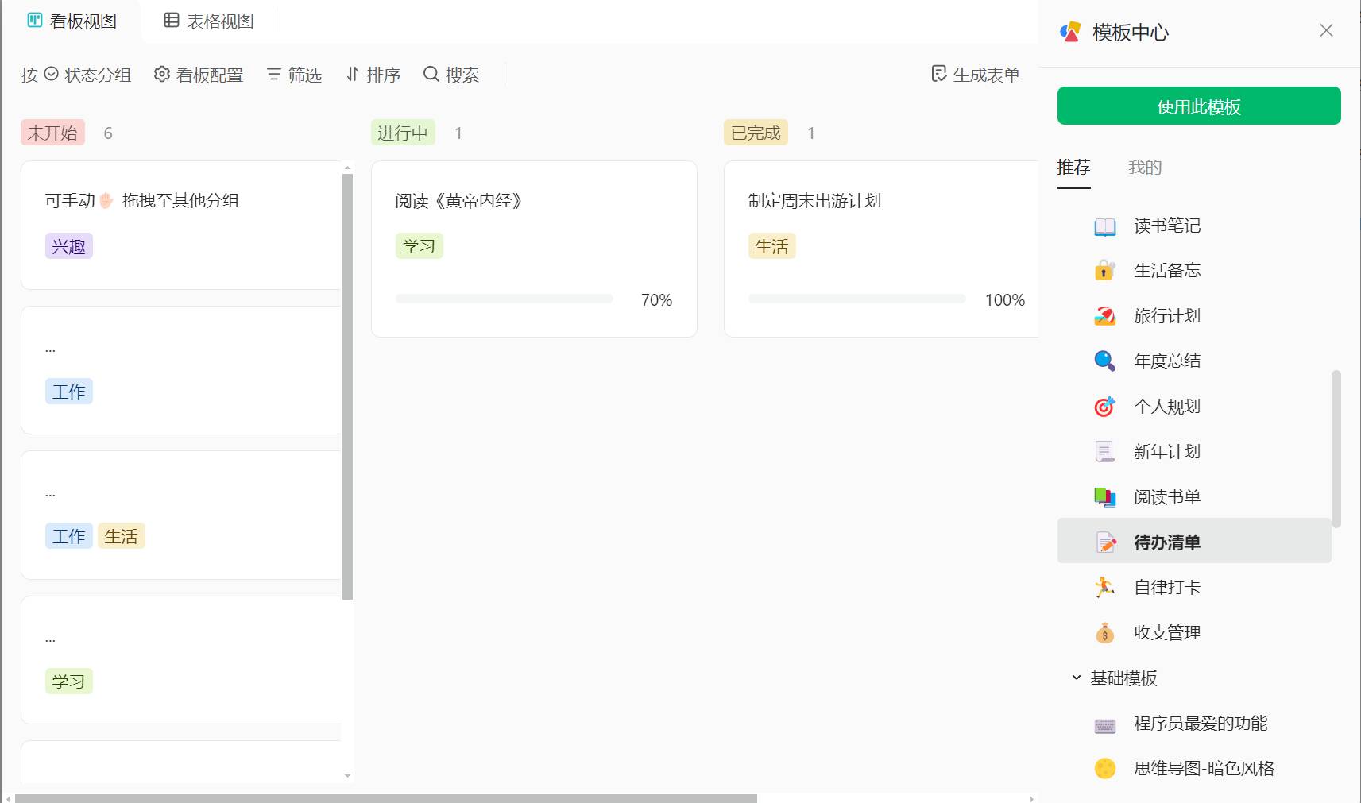Click the 兴趣 purple tag
This screenshot has width=1361, height=803.
pyautogui.click(x=69, y=246)
